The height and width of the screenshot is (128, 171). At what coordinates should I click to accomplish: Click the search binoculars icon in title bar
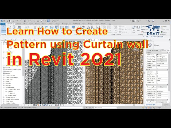point(133,21)
